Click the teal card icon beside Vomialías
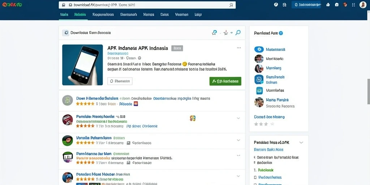The image size is (370, 185). 259,90
